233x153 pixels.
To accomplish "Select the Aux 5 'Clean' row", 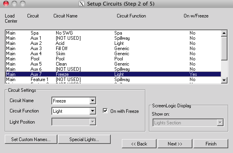I will [113, 64].
